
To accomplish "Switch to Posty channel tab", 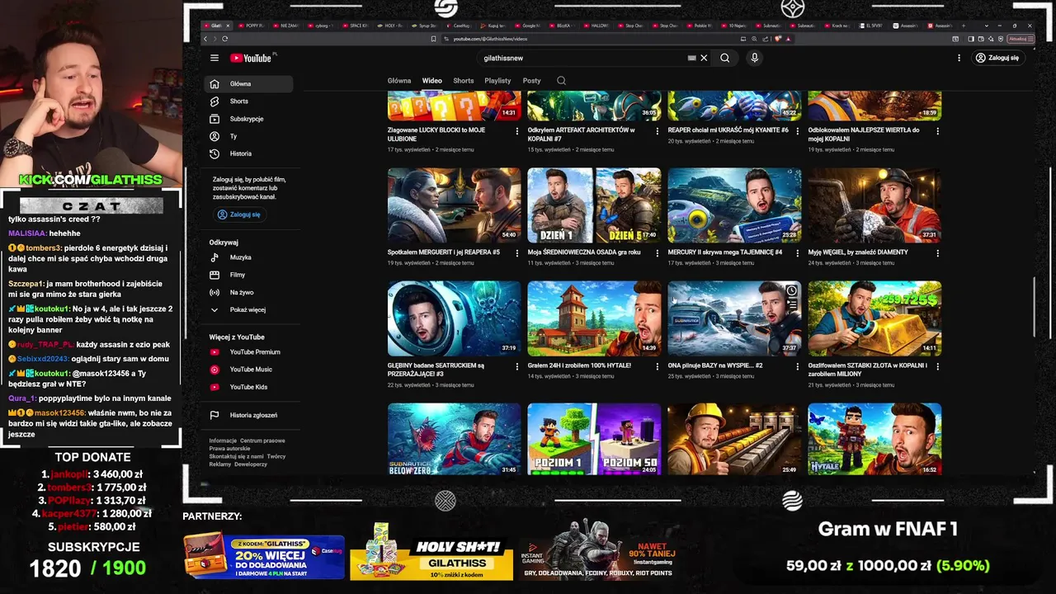I will 532,81.
